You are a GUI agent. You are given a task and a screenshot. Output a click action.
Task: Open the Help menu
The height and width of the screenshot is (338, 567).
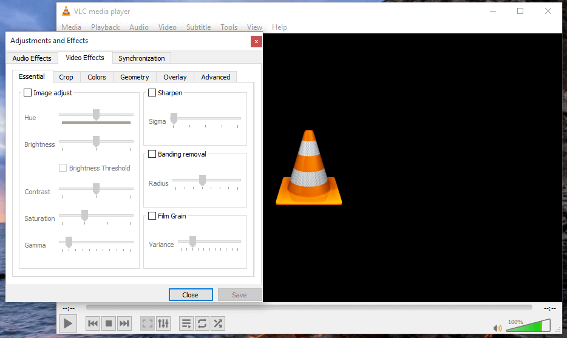click(x=279, y=27)
